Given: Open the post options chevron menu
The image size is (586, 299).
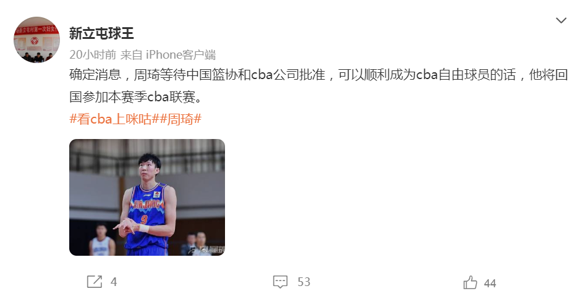Looking at the screenshot, I should 561,20.
